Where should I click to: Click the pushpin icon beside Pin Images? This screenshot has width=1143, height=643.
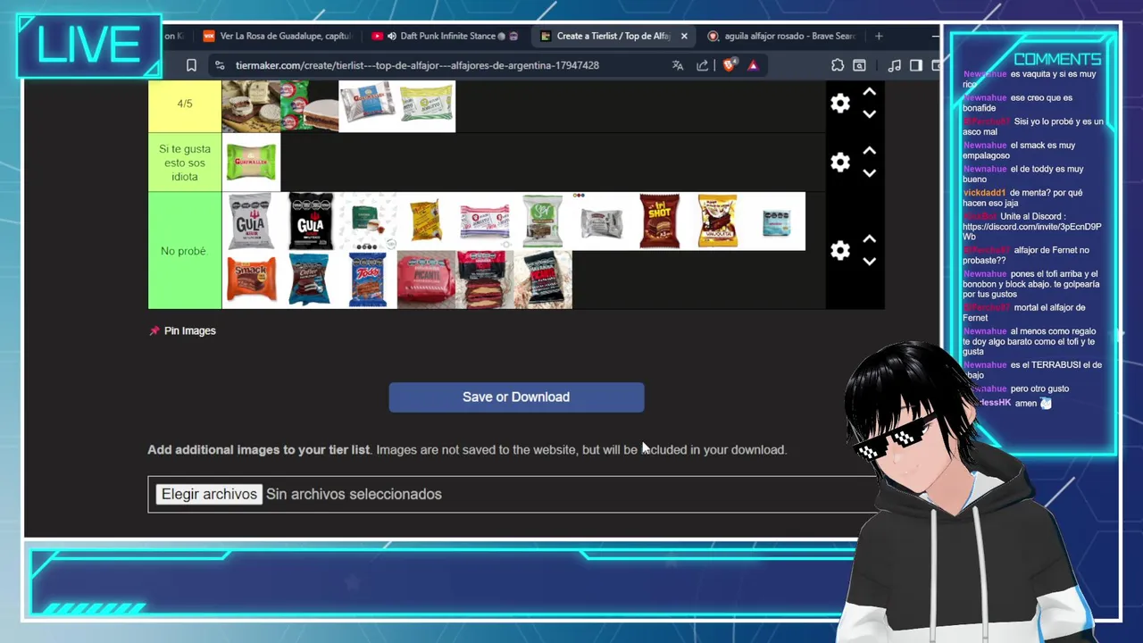point(154,330)
